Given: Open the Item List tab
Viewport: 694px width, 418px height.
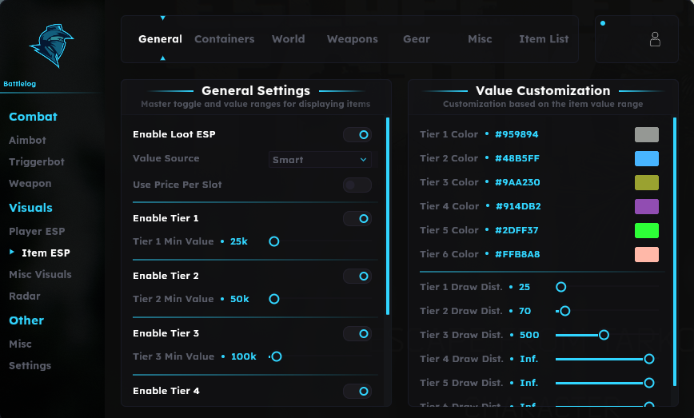Looking at the screenshot, I should (x=544, y=39).
